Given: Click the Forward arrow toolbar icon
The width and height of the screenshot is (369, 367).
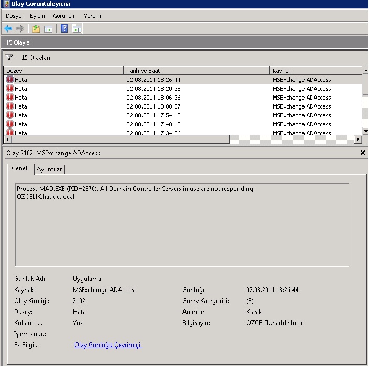Looking at the screenshot, I should [x=20, y=29].
